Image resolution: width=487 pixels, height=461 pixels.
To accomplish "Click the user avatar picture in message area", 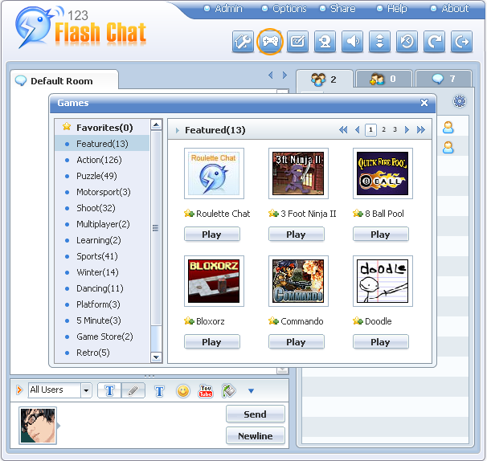I will (x=38, y=426).
